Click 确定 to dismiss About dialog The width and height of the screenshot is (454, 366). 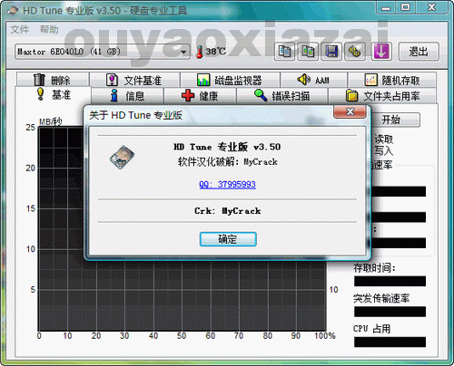[x=228, y=239]
